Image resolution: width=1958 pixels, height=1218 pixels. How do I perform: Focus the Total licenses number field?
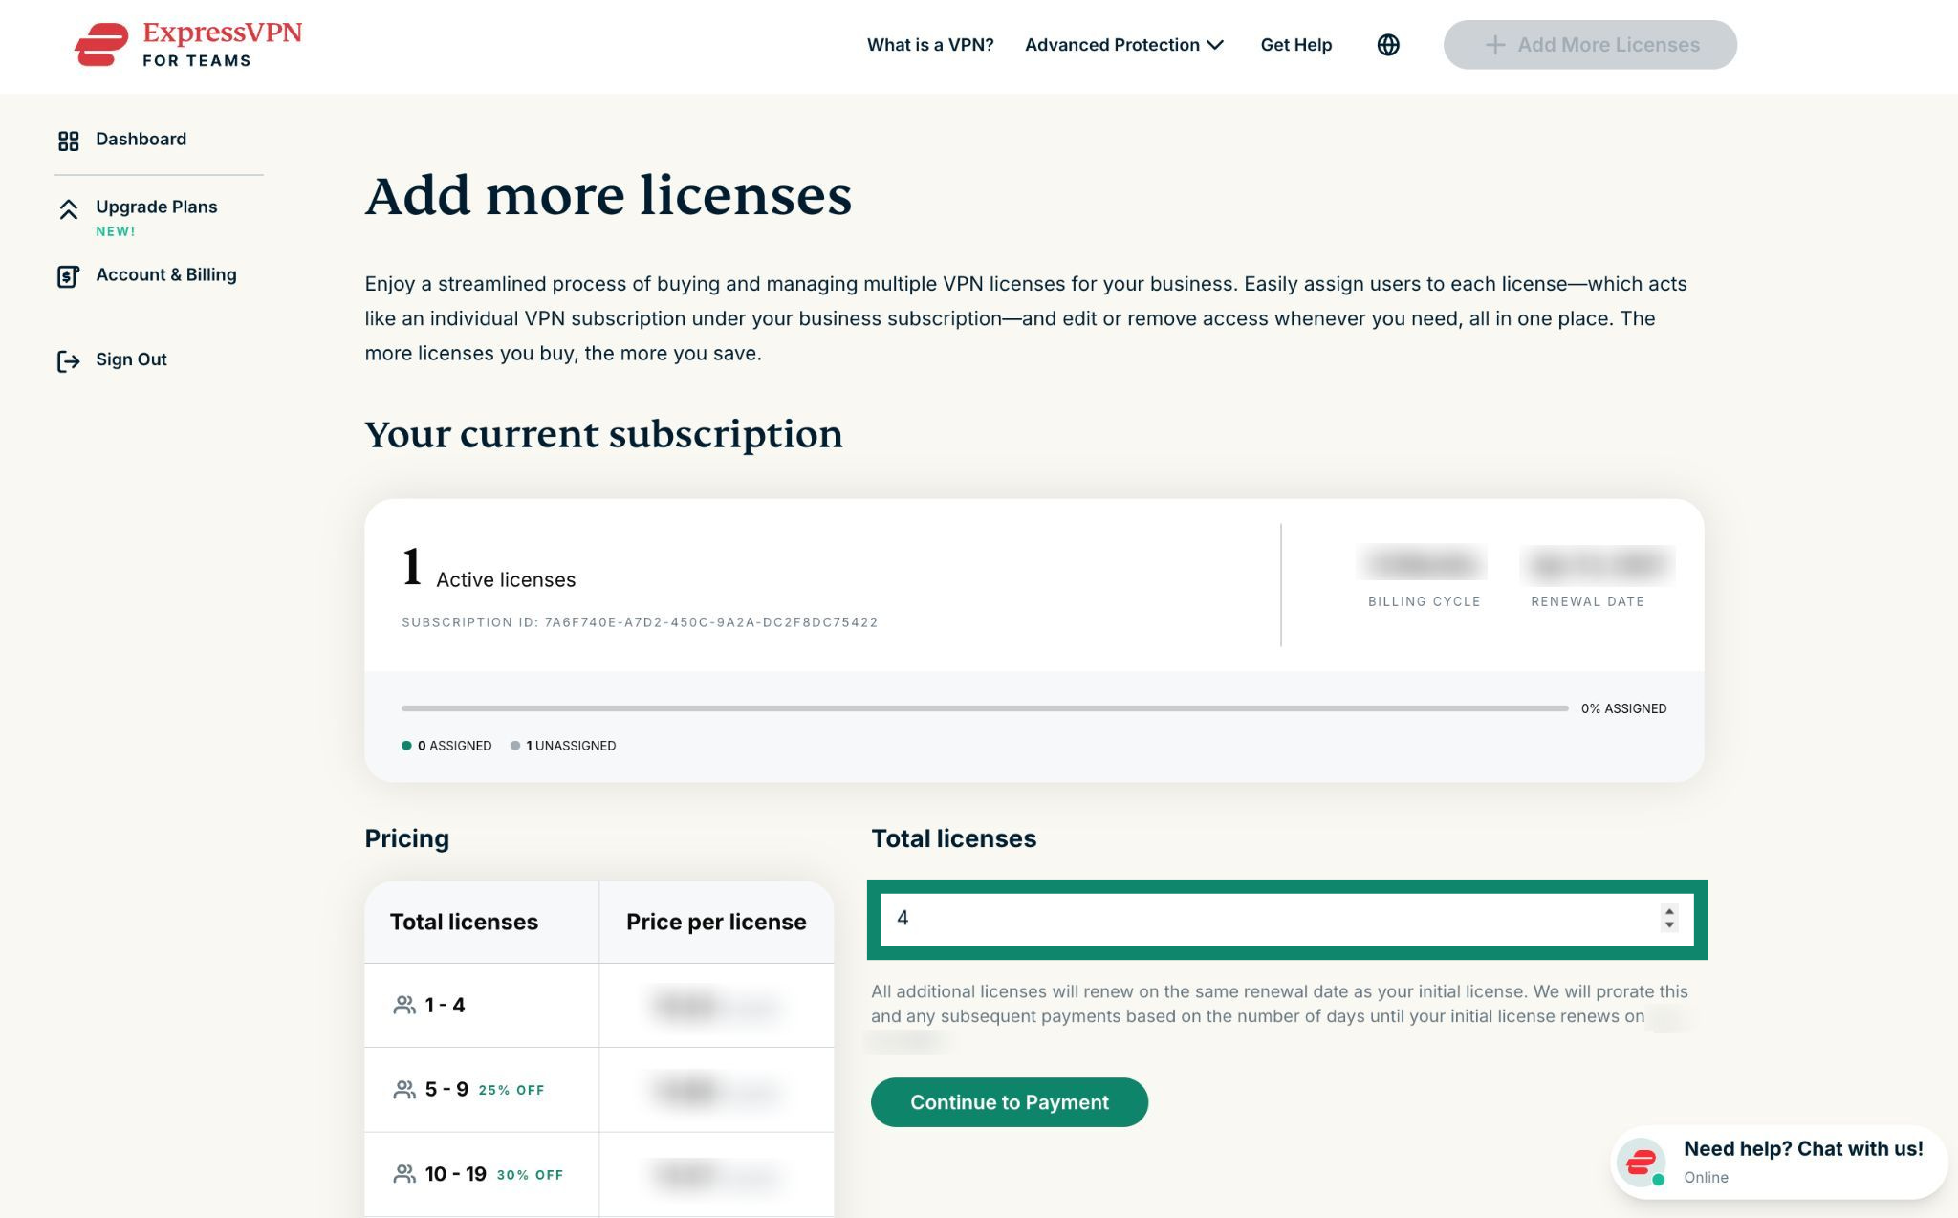(x=1287, y=919)
